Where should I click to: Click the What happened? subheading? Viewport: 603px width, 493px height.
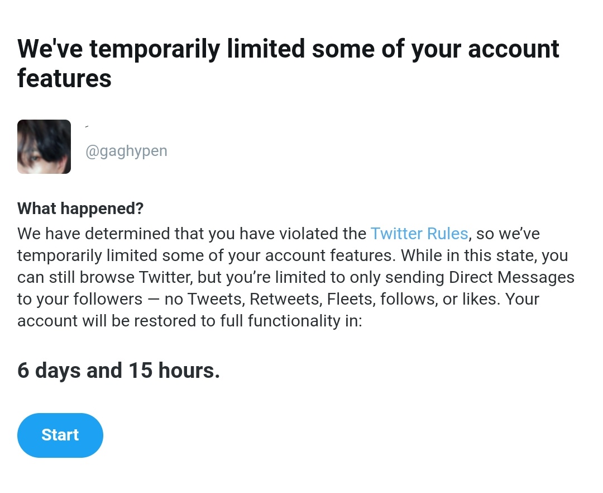80,208
